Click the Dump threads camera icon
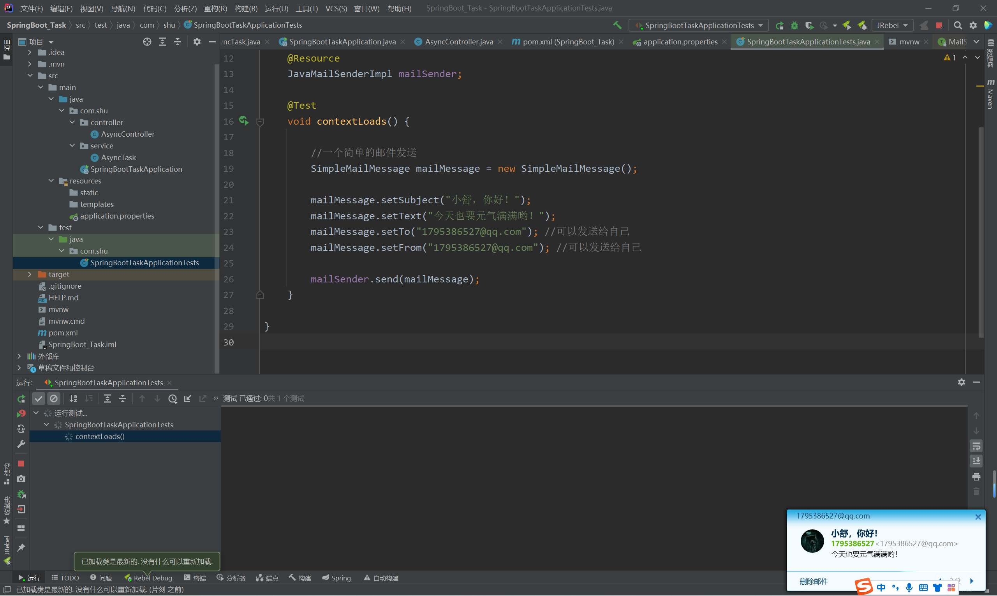This screenshot has width=997, height=596. tap(21, 479)
